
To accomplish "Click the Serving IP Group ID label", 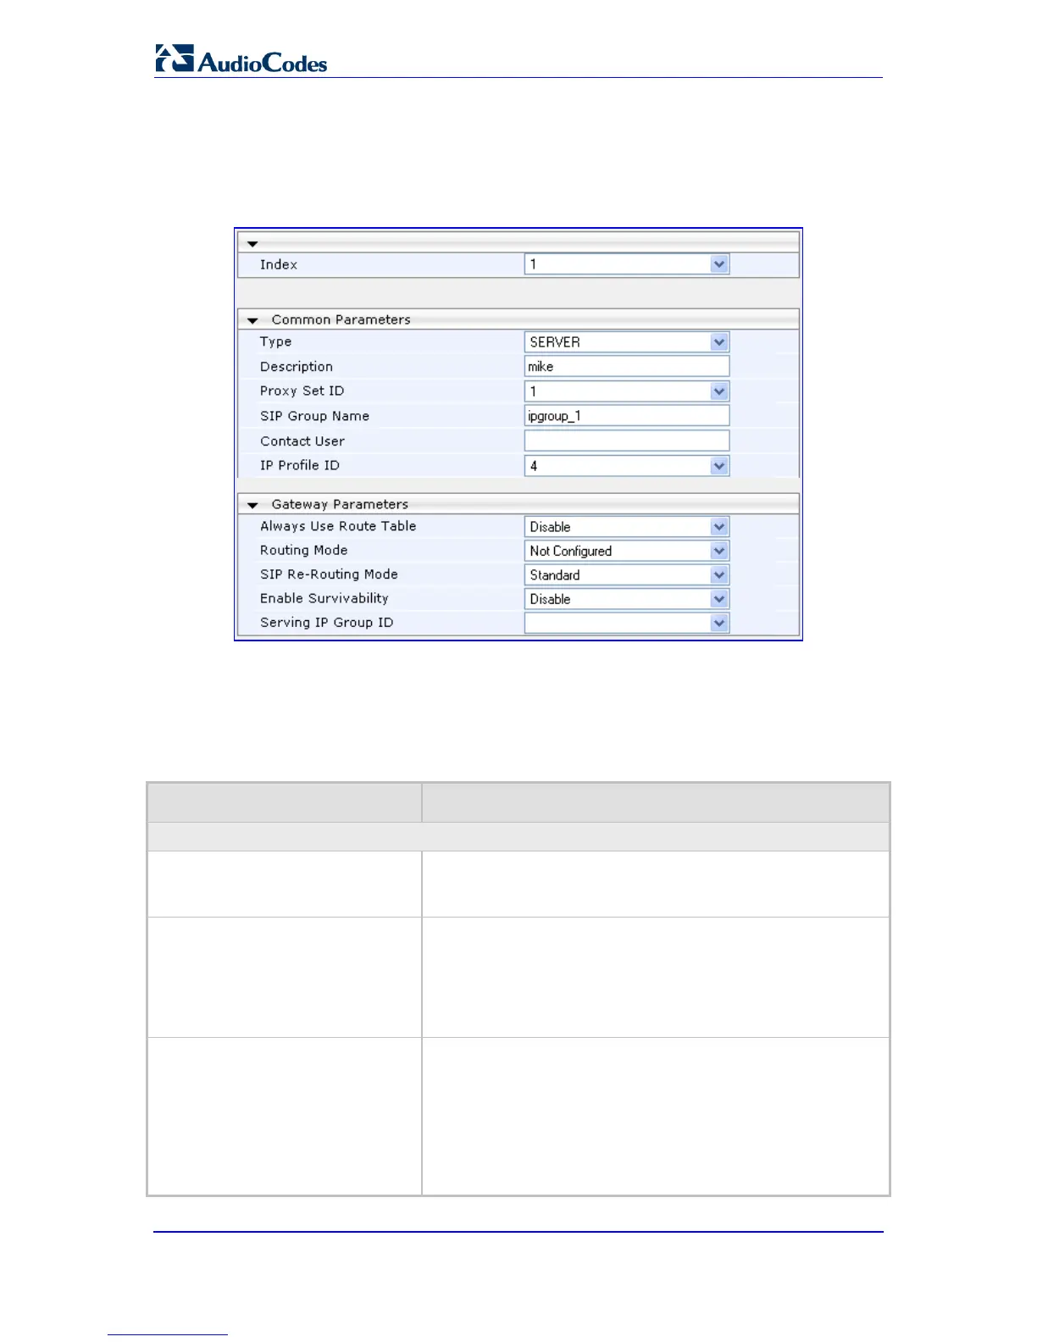I will click(x=327, y=623).
